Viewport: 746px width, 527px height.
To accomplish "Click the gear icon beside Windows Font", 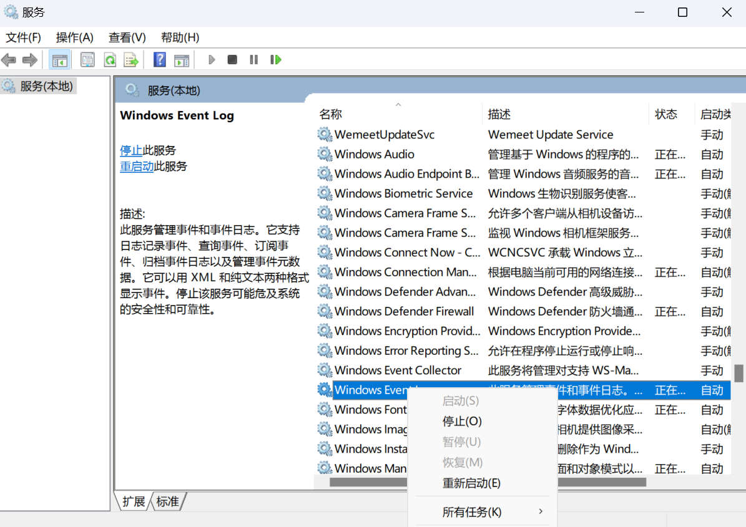I will pyautogui.click(x=325, y=409).
